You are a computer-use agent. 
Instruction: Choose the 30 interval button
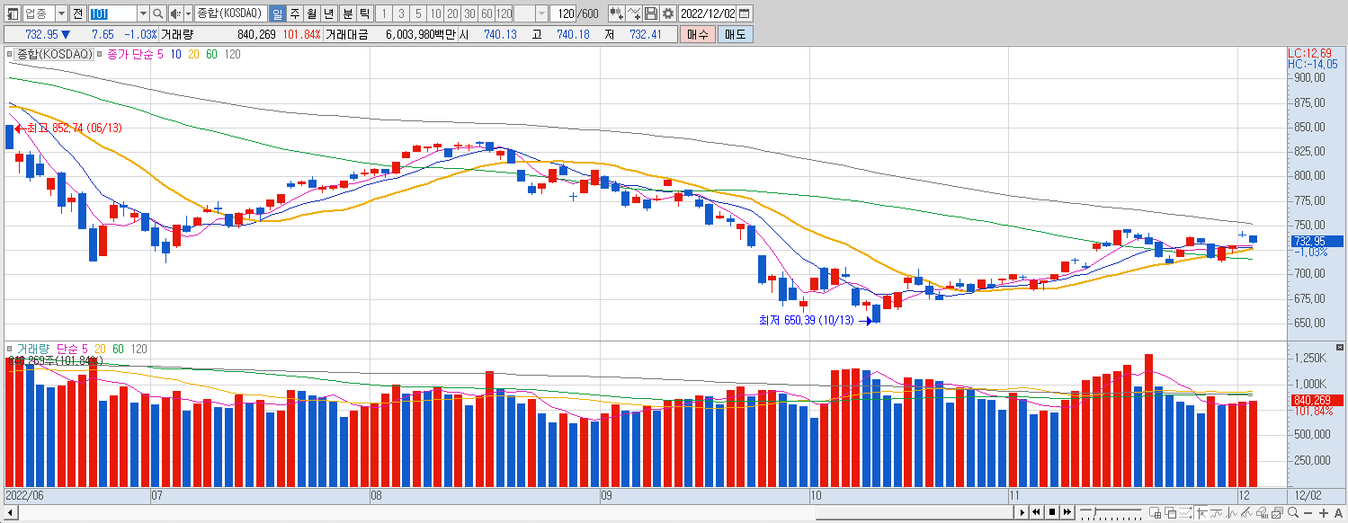coord(469,13)
